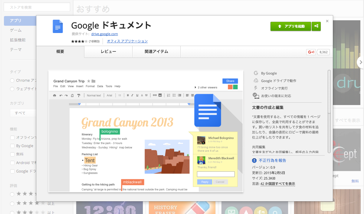364x214 pixels.
Task: Click the Grand Canyon Trip preview screenshot
Action: [x=146, y=131]
